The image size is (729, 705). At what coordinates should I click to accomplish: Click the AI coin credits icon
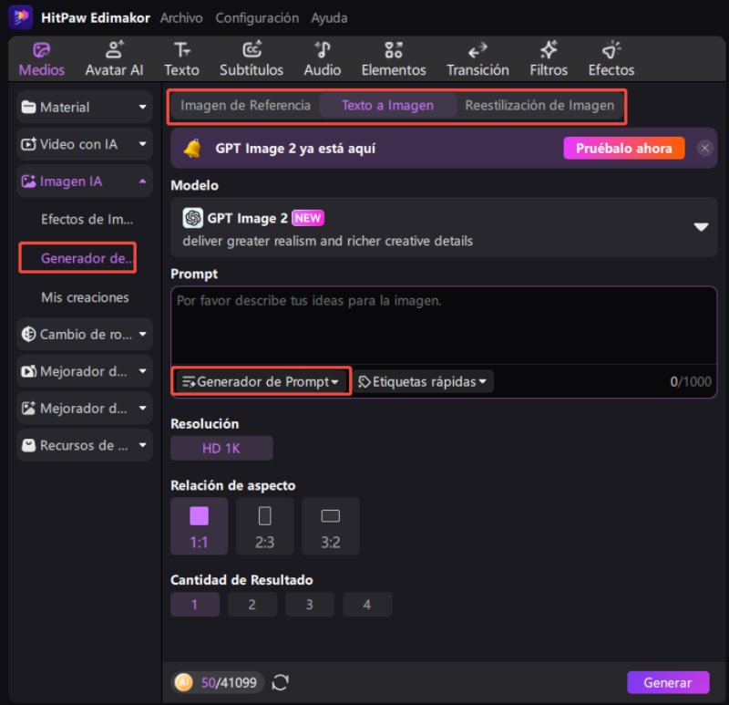184,683
